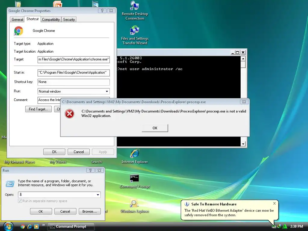This screenshot has height=231, width=308.
Task: Expand the Open combo box history arrow
Action: [x=98, y=195]
